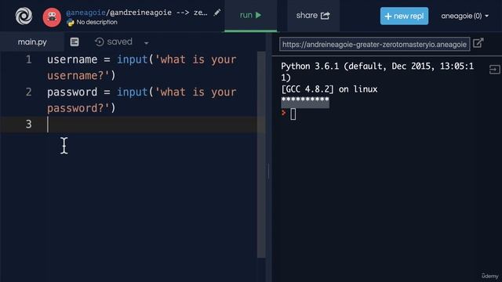Image resolution: width=502 pixels, height=282 pixels.
Task: Click the Repl.it spiral logo
Action: coord(24,16)
